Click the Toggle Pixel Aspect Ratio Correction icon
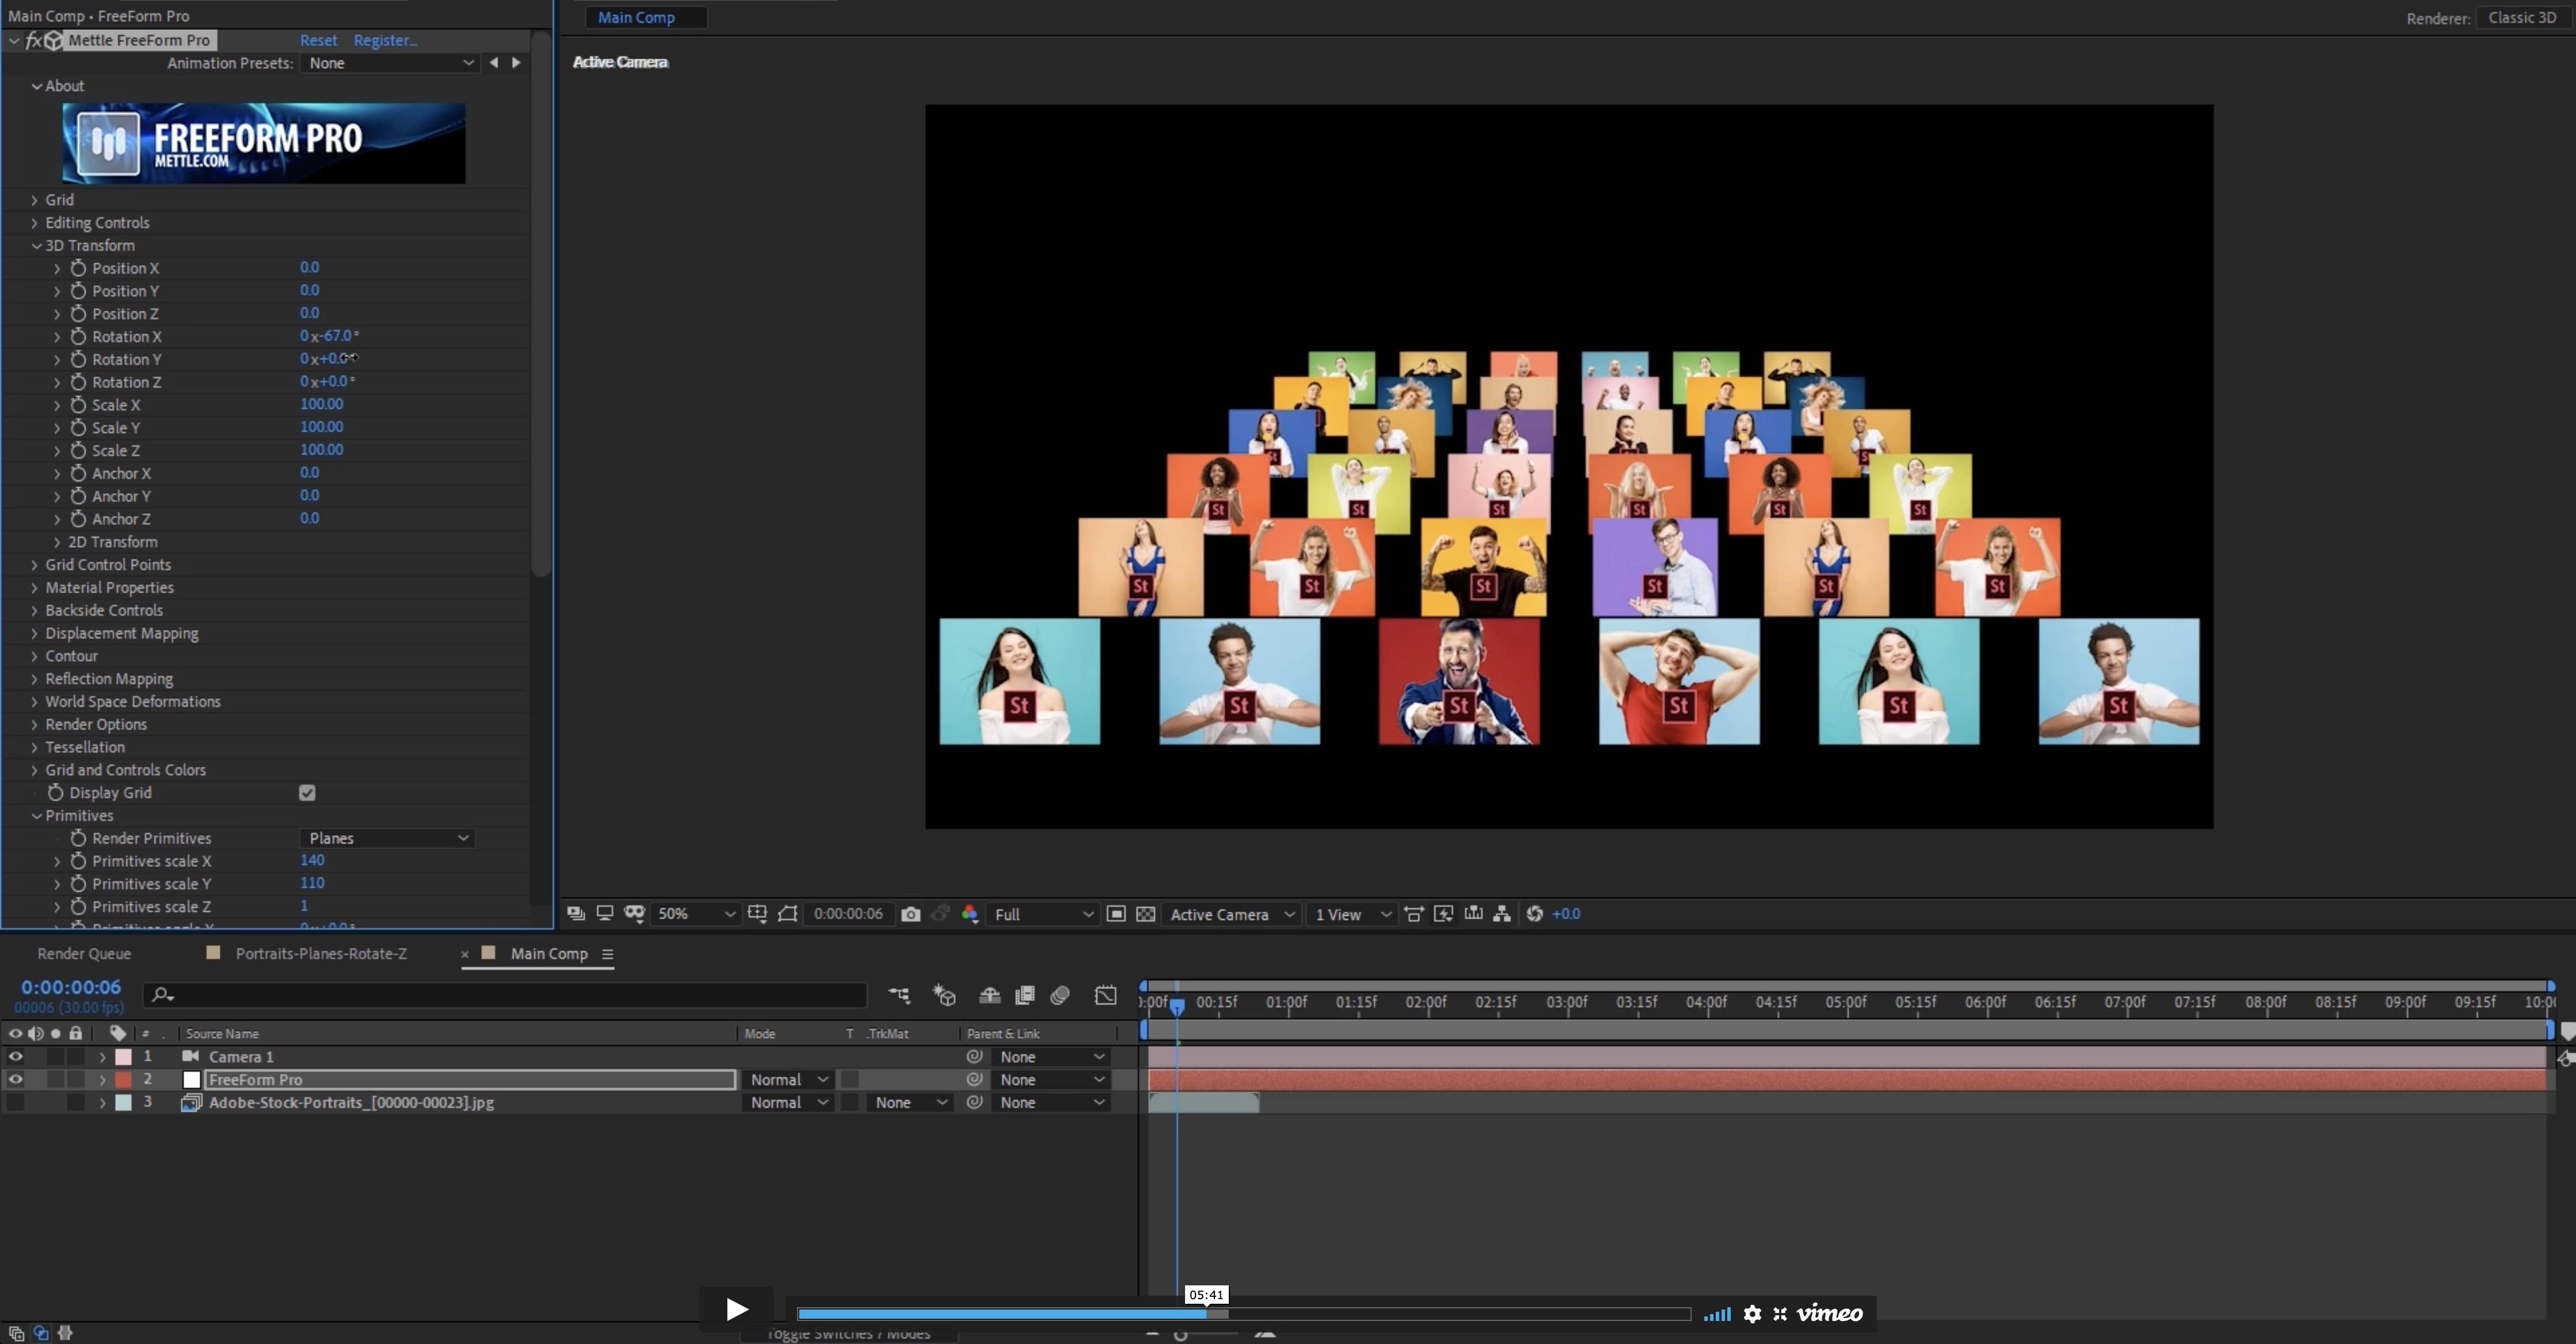This screenshot has width=2576, height=1344. coord(1414,914)
